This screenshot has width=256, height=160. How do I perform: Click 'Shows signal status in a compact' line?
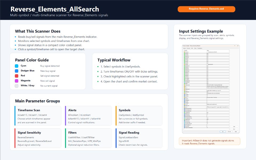point(50,45)
